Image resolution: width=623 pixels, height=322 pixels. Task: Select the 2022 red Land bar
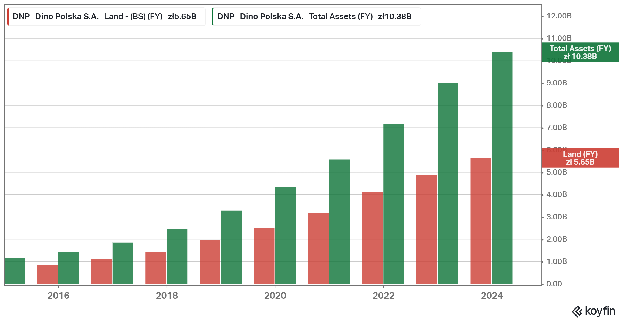coord(373,238)
